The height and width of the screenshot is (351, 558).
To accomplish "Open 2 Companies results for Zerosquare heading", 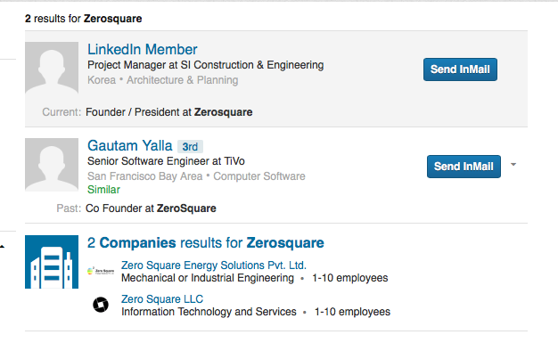I will pos(206,243).
